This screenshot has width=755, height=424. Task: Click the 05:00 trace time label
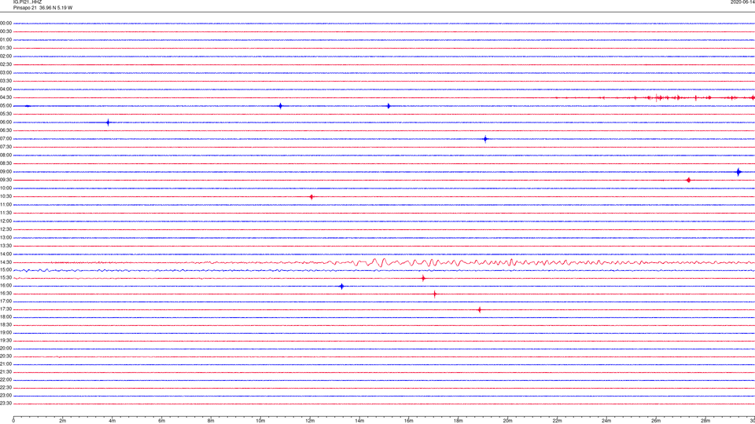[x=6, y=106]
